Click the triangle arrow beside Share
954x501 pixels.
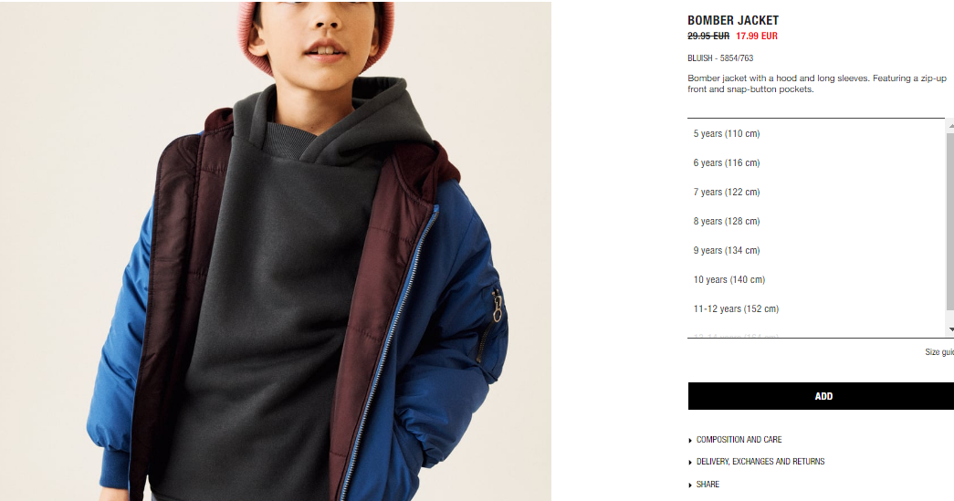(690, 485)
